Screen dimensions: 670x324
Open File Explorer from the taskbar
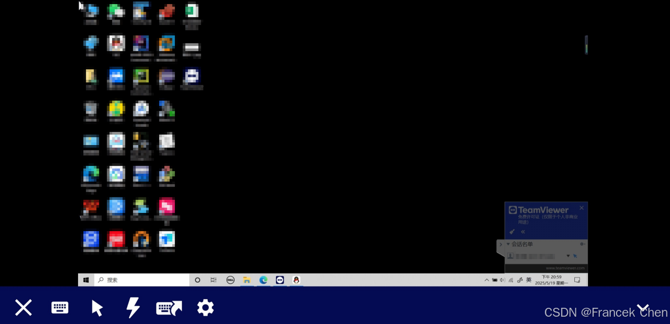point(247,280)
